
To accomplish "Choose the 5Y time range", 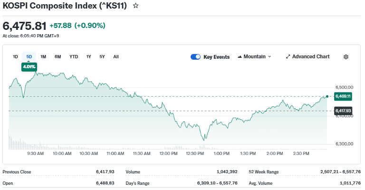I will pyautogui.click(x=102, y=56).
